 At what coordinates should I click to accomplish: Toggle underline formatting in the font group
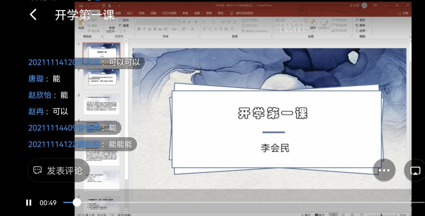(150, 29)
